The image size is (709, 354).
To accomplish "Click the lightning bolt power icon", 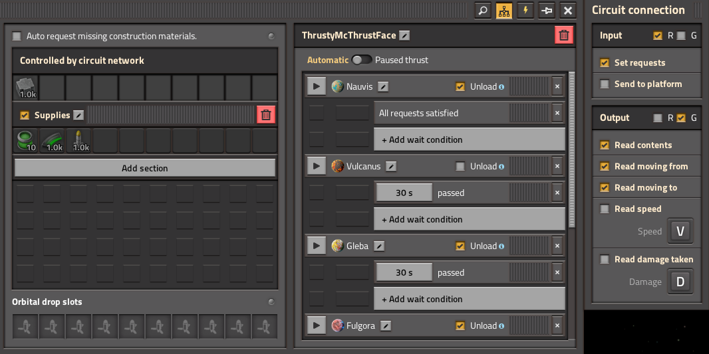I will point(525,11).
